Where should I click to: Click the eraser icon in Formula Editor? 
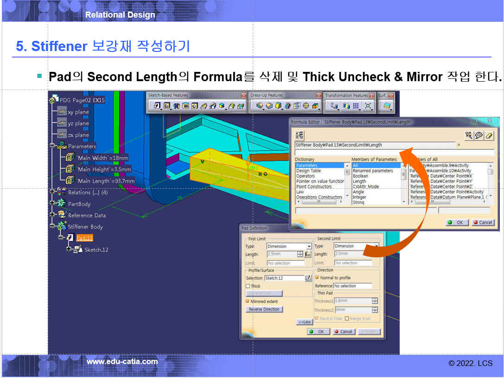[489, 135]
